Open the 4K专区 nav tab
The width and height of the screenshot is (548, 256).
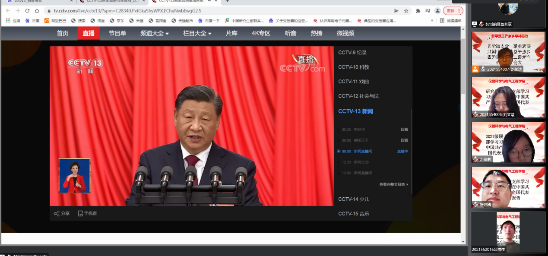point(261,33)
